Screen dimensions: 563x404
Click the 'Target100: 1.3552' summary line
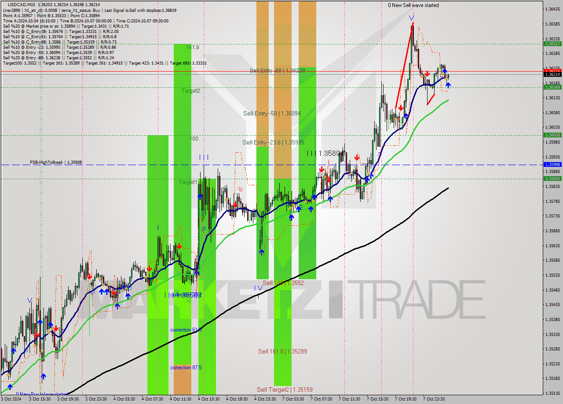click(105, 63)
